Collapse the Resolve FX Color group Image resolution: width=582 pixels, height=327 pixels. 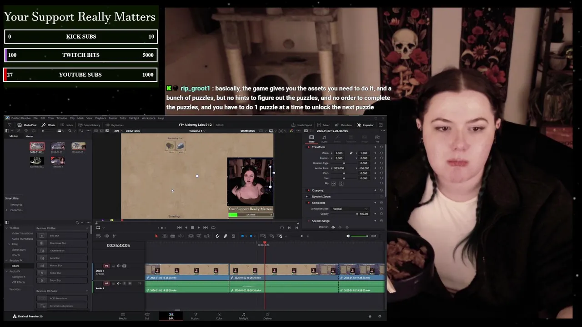pos(87,291)
